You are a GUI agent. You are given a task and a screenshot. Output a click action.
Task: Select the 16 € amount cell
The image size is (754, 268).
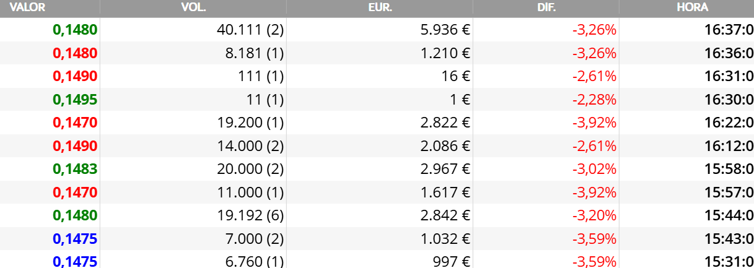[457, 76]
